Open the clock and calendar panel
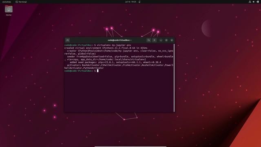This screenshot has width=261, height=147. 130,2
